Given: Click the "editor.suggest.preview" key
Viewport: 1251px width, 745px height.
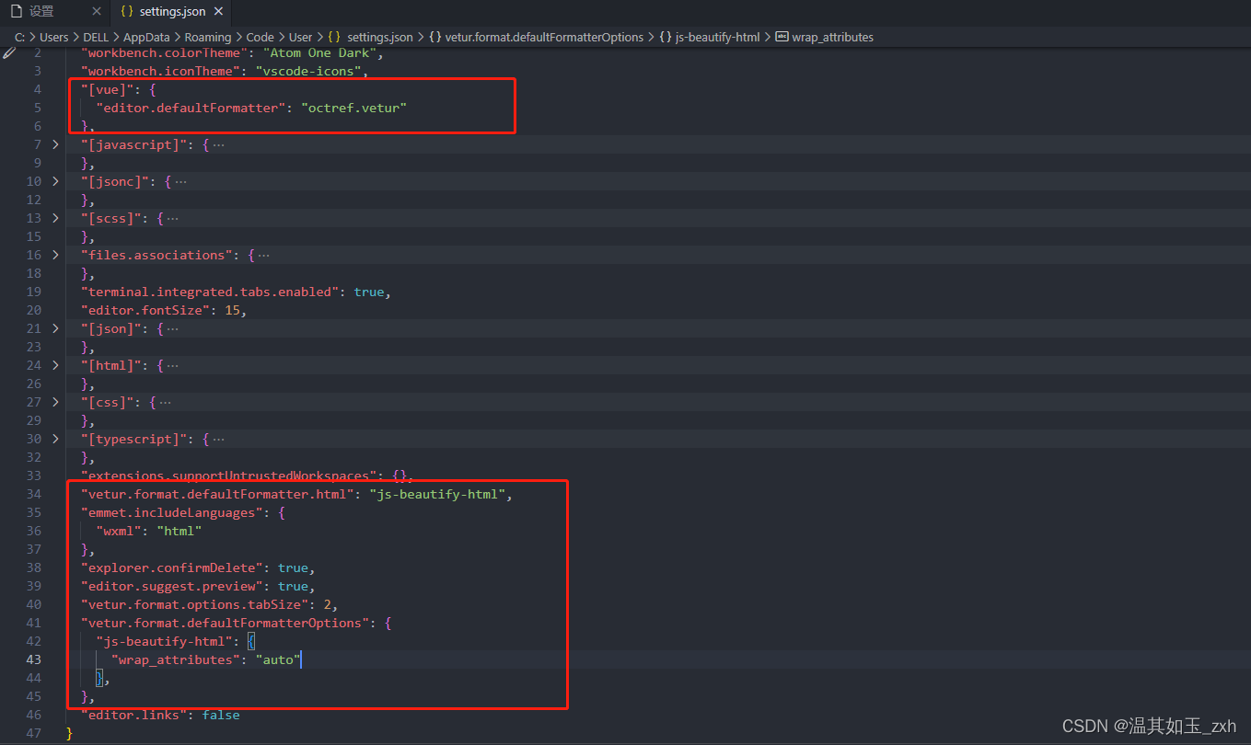Looking at the screenshot, I should (x=172, y=586).
